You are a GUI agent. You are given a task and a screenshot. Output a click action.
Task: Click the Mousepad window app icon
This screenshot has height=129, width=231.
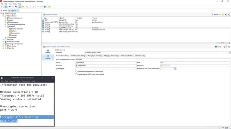coord(2,78)
